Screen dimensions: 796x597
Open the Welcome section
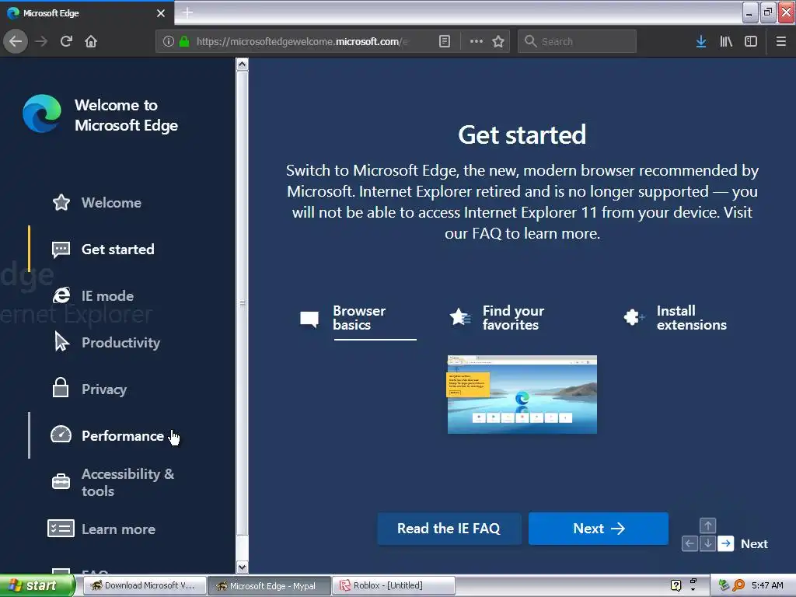(111, 203)
